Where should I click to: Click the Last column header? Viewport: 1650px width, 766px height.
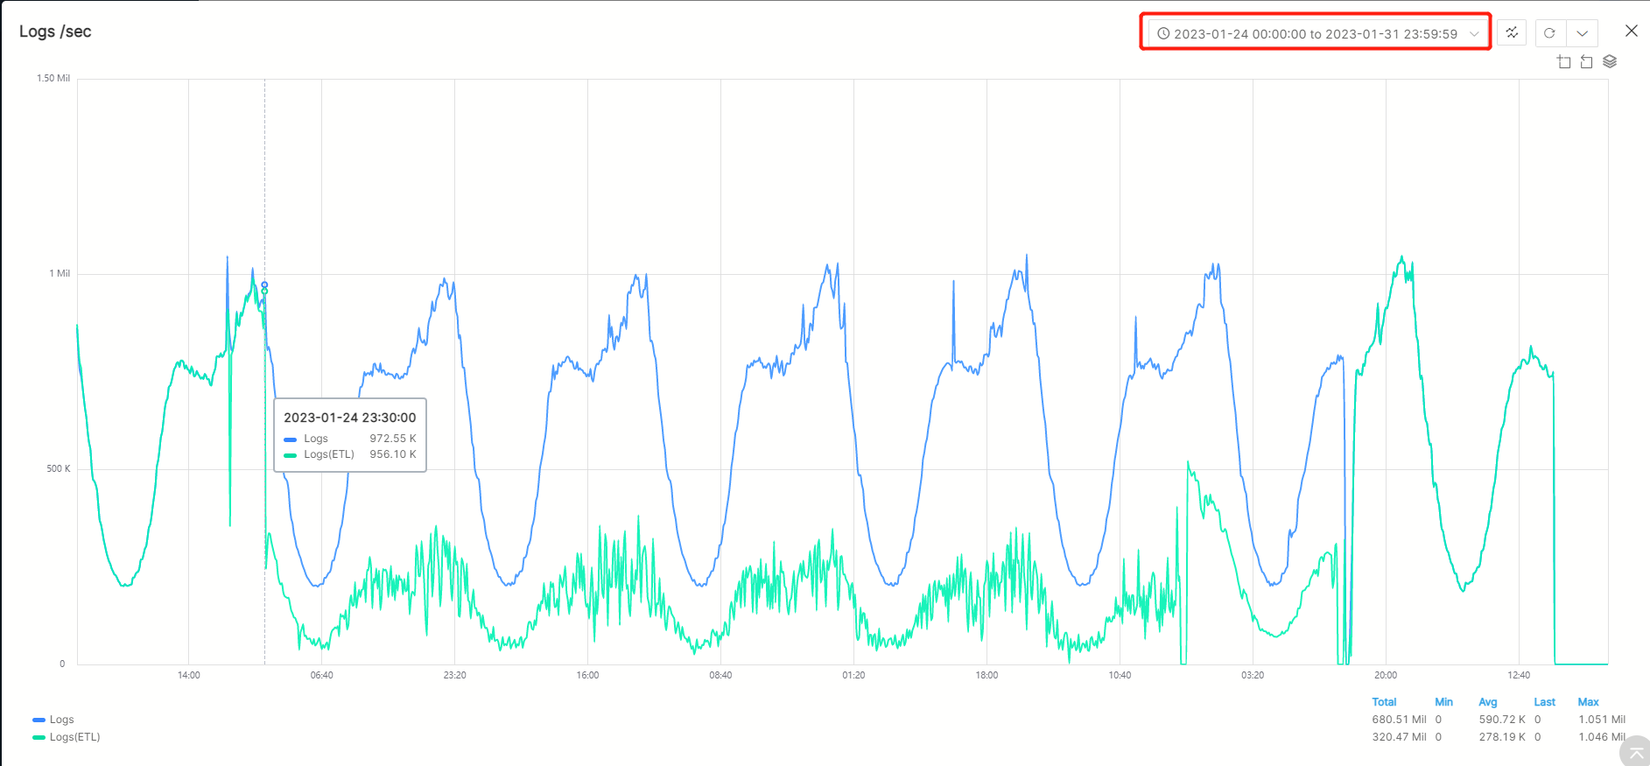pos(1544,702)
